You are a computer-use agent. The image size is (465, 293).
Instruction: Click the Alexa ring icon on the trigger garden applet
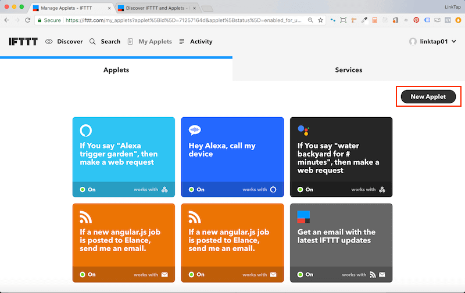point(85,130)
